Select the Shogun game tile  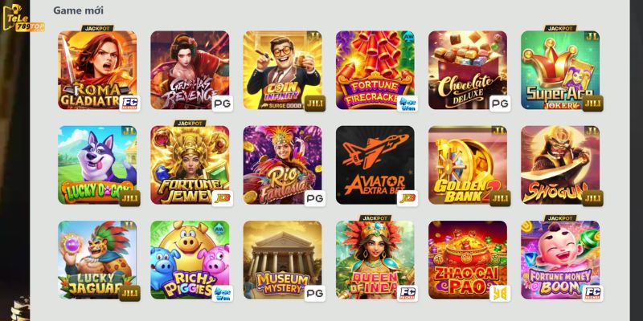click(x=560, y=165)
